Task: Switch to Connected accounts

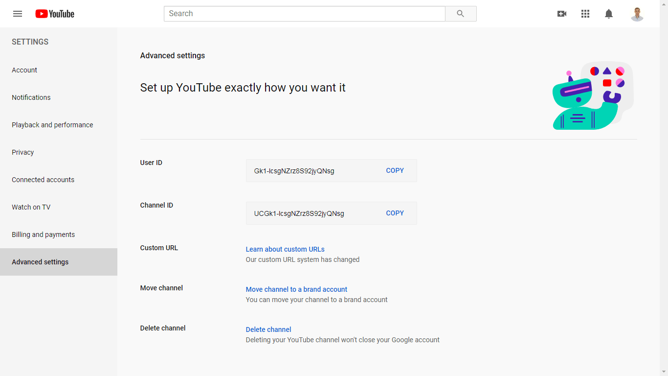Action: point(43,180)
